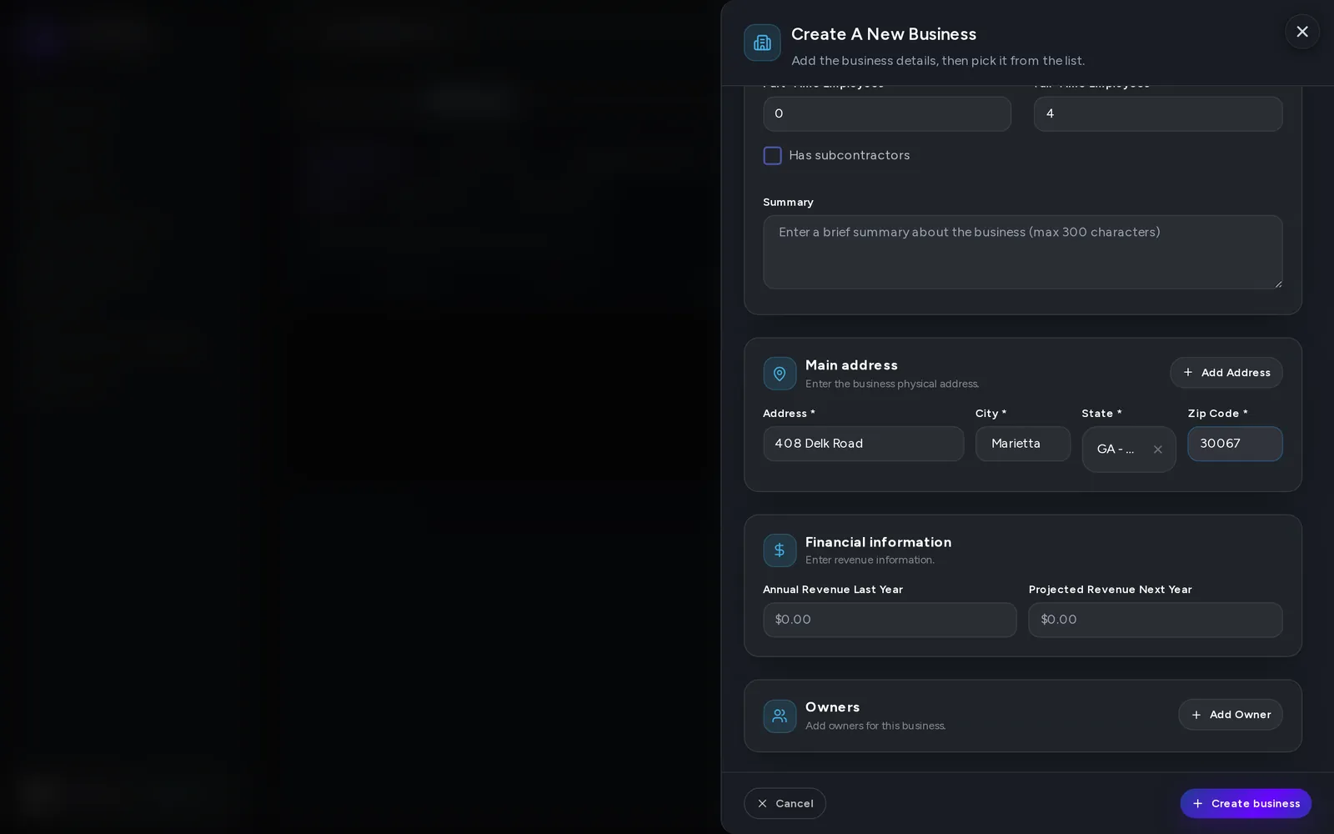Click the Main address heading
The image size is (1334, 834).
pyautogui.click(x=851, y=365)
